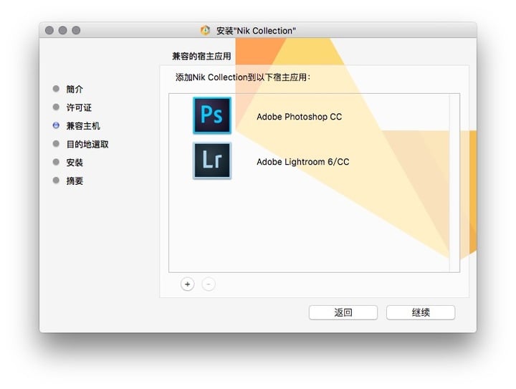The height and width of the screenshot is (389, 516).
Task: Choose the Adobe Photoshop CC text label
Action: click(x=299, y=117)
